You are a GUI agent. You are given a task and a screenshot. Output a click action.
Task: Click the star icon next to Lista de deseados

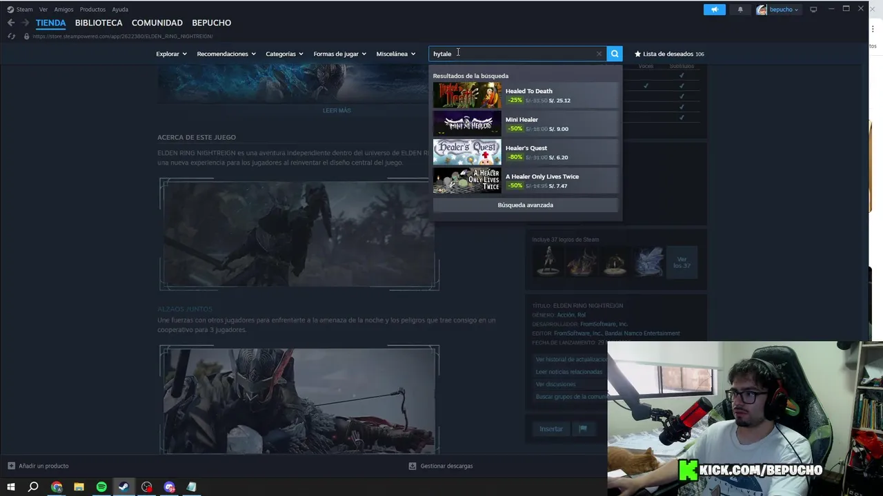(637, 54)
